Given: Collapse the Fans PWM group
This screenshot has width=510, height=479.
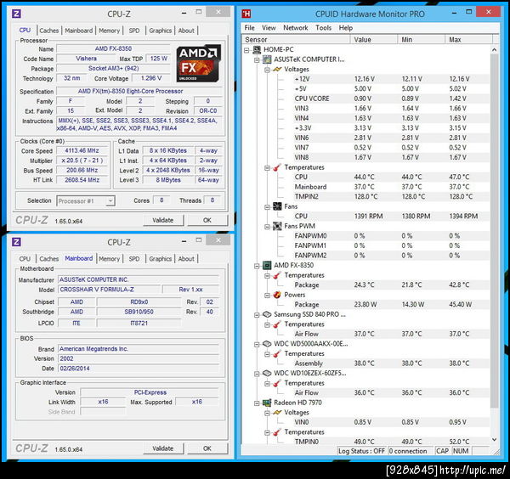Looking at the screenshot, I should pyautogui.click(x=267, y=227).
